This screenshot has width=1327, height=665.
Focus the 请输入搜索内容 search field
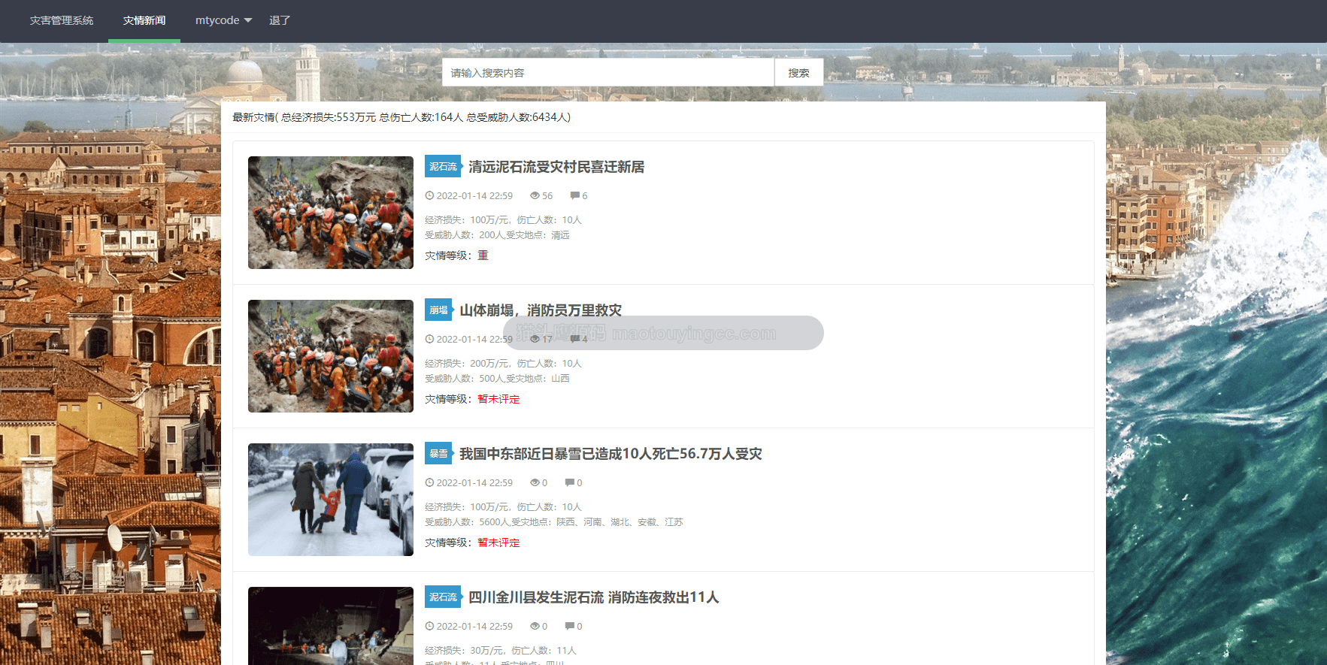coord(608,73)
